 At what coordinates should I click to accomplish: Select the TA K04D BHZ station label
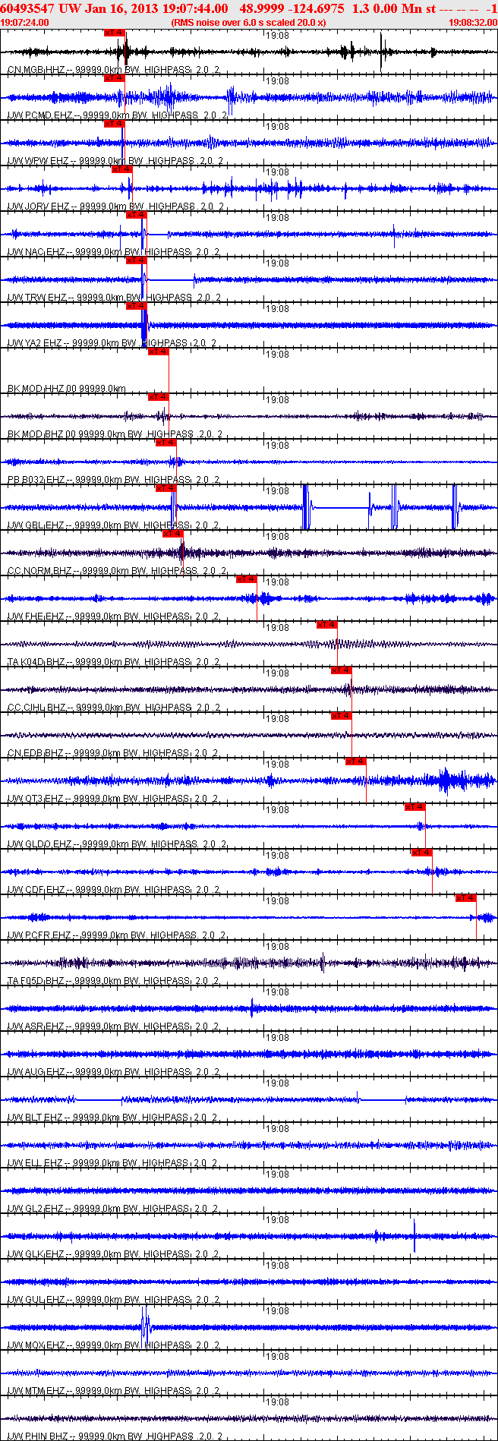(x=114, y=662)
